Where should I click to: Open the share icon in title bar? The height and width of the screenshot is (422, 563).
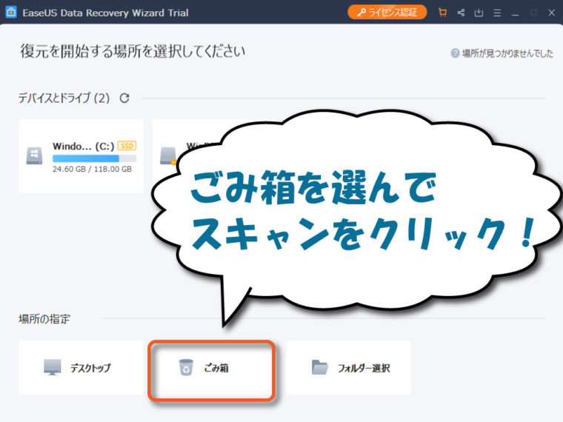461,13
